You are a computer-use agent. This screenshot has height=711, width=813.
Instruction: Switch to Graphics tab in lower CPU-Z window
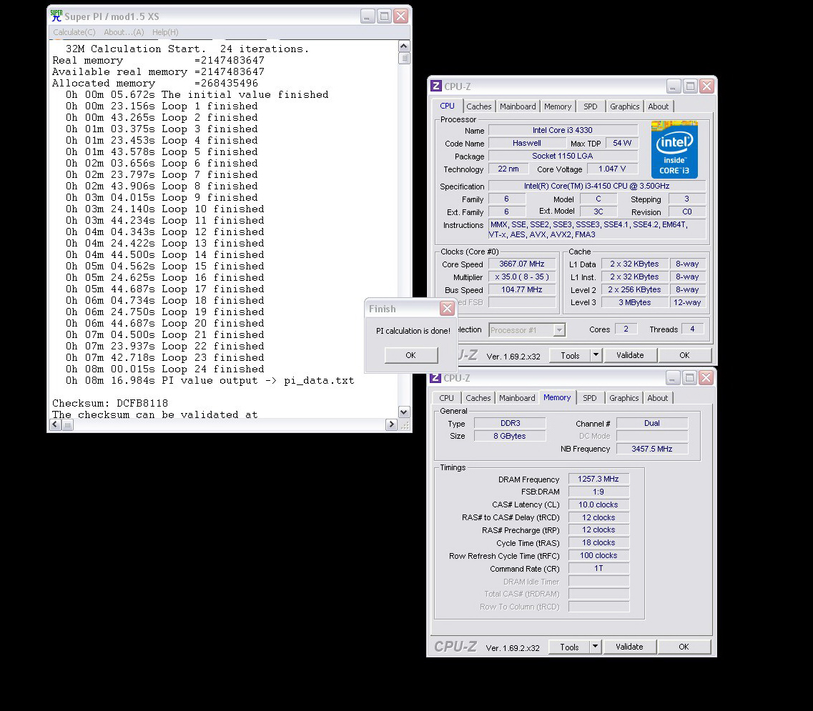[x=624, y=398]
